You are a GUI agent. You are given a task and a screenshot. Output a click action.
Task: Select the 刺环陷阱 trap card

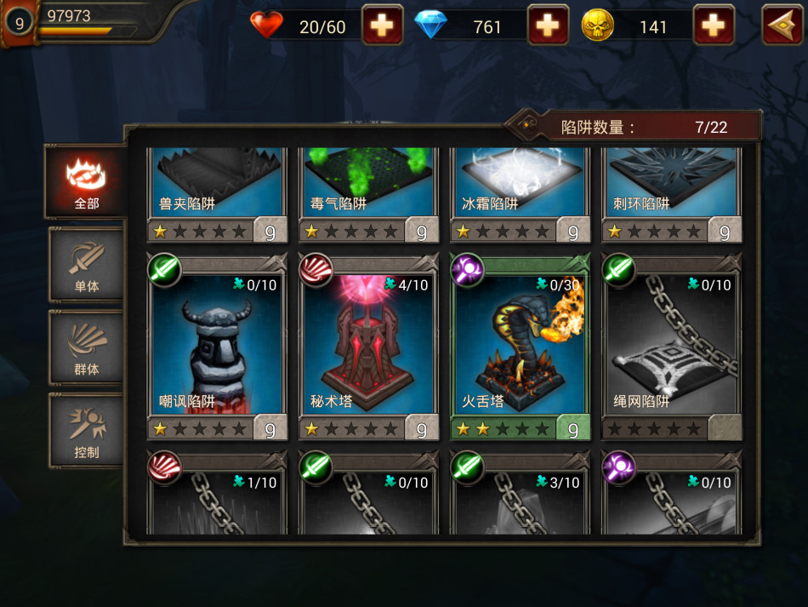(x=671, y=195)
